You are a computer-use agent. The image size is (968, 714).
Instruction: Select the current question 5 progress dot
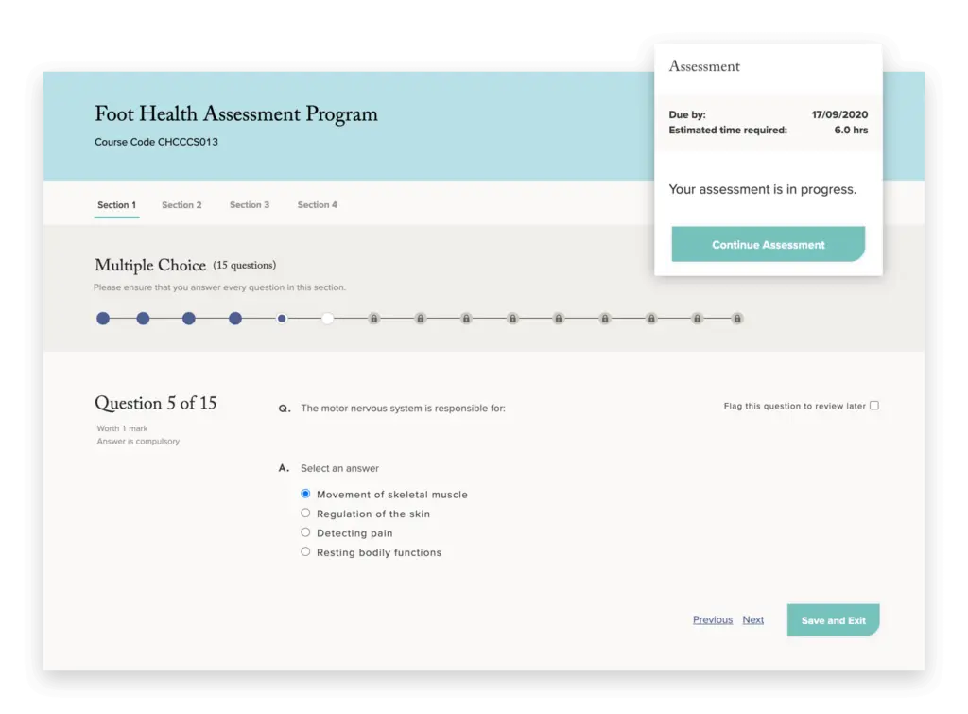[282, 319]
